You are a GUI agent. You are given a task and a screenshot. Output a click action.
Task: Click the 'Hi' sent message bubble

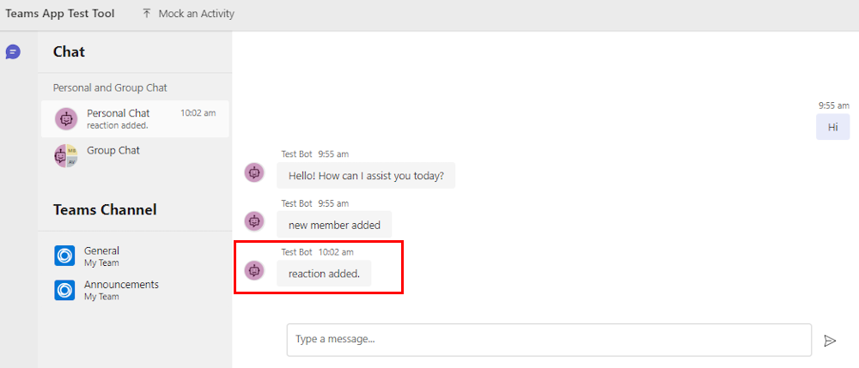click(832, 127)
